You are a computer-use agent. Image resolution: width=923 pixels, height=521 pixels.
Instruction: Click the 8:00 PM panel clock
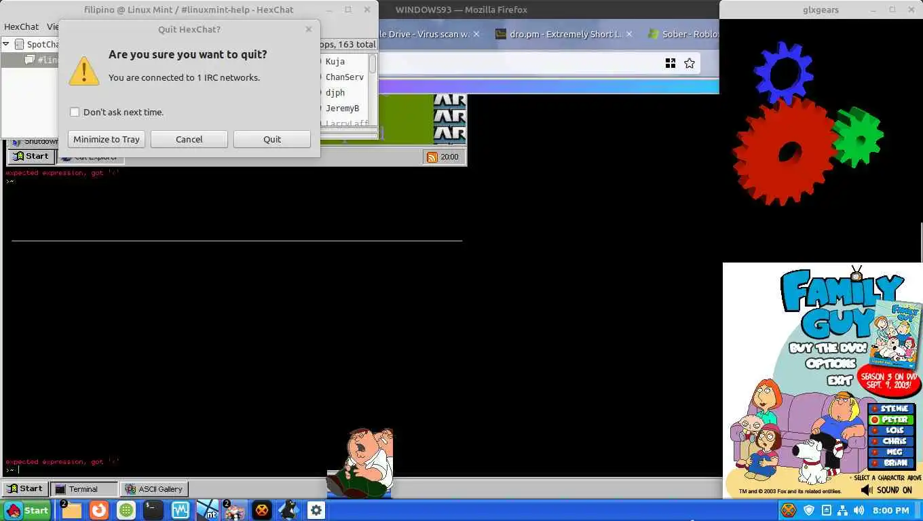(x=891, y=510)
